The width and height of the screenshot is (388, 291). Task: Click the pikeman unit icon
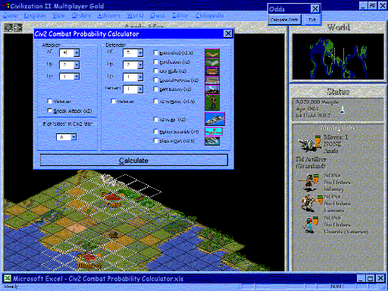[x=212, y=102]
